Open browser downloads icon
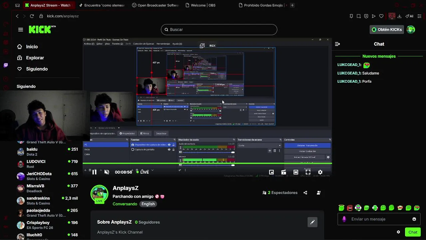Screen dimensions: 426x240 tap(399, 16)
